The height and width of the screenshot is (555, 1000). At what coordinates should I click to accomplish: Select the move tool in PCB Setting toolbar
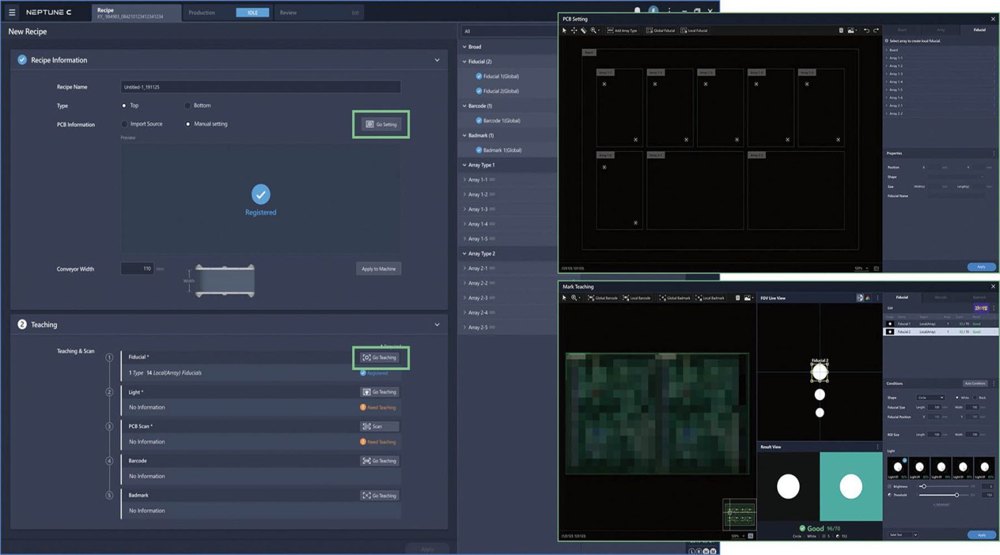click(574, 31)
